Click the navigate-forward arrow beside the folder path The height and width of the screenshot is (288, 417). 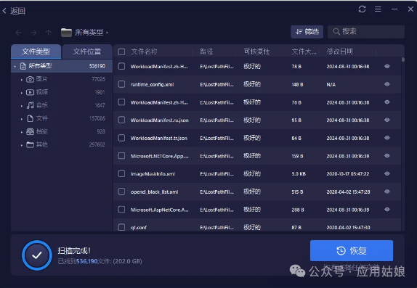33,33
